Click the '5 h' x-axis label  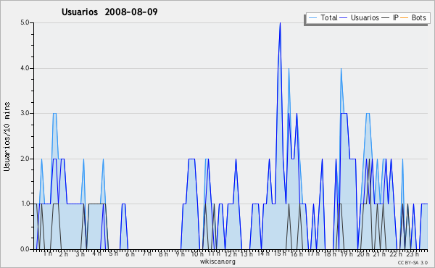[x=113, y=254]
